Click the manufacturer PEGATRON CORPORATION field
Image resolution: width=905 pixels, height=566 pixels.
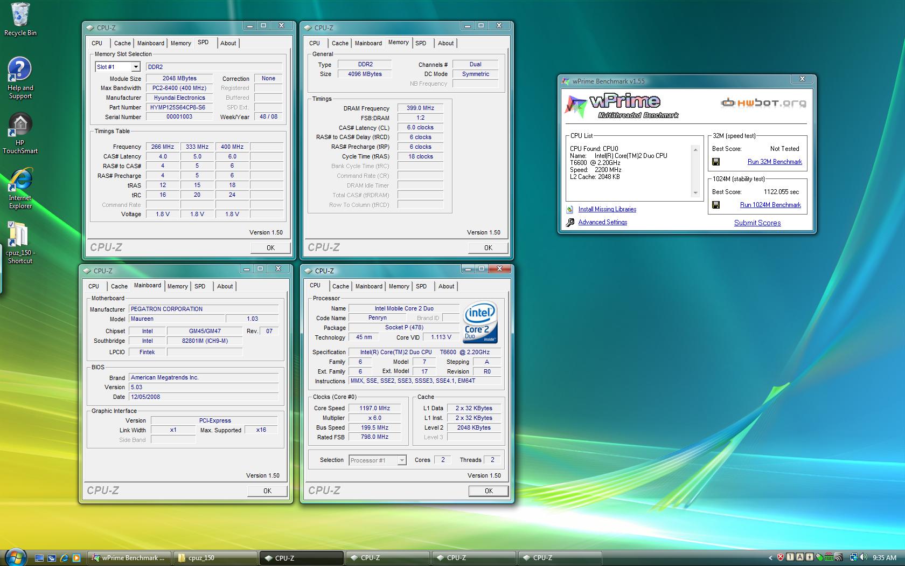click(204, 309)
